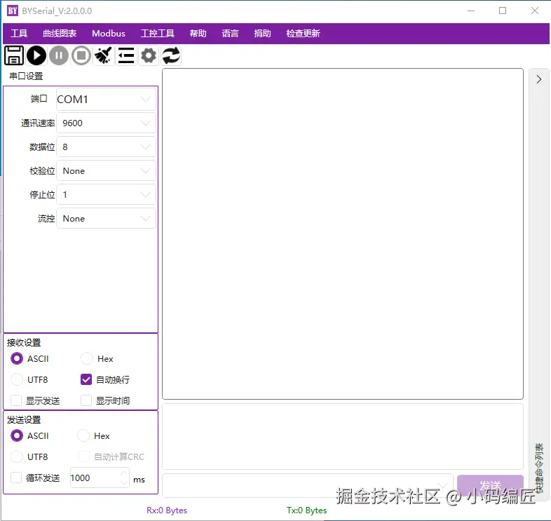Image resolution: width=551 pixels, height=521 pixels.
Task: Expand the quick command list side arrow
Action: tap(539, 79)
